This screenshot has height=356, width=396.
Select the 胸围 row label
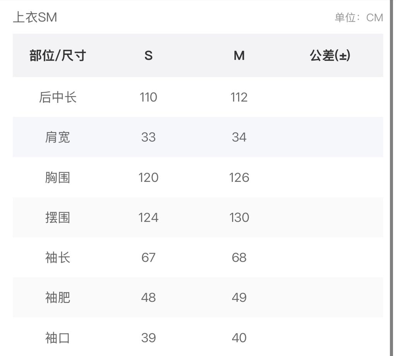click(58, 178)
